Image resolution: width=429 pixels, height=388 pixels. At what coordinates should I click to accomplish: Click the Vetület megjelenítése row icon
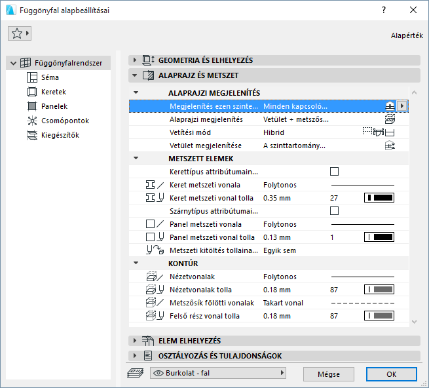pos(390,145)
